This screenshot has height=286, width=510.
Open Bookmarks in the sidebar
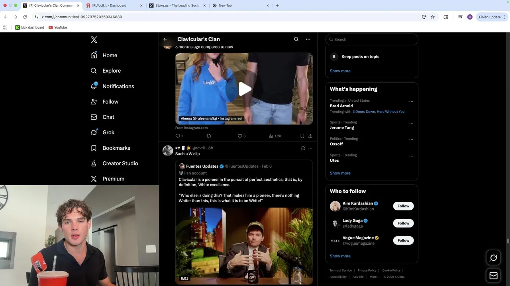pos(110,148)
